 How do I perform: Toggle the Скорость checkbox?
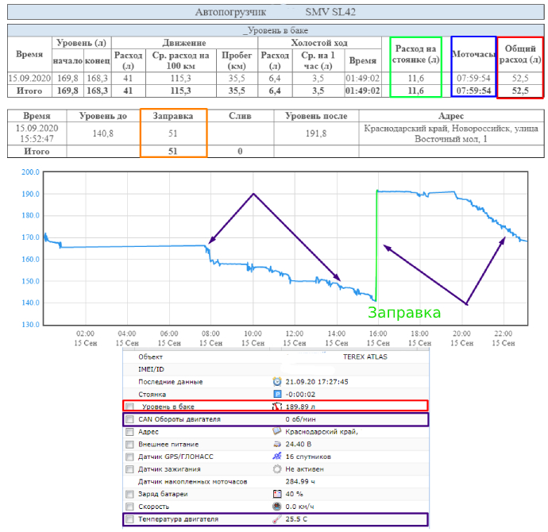pyautogui.click(x=130, y=507)
